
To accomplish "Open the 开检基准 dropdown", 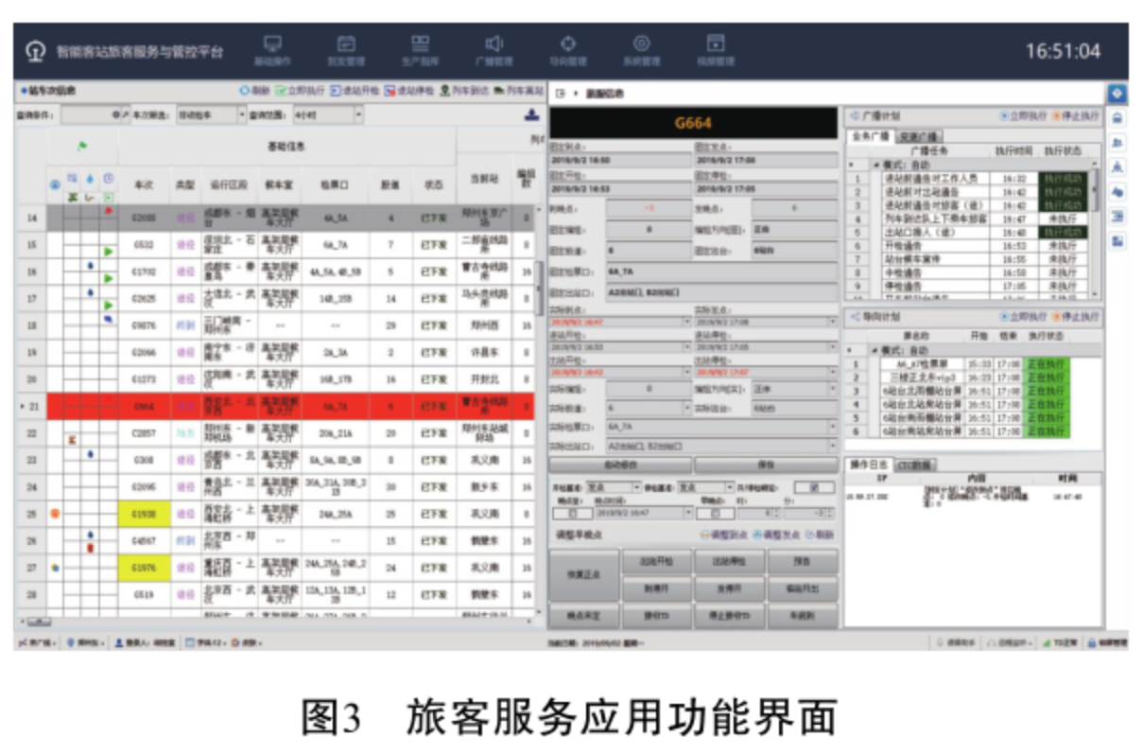I will (x=635, y=487).
